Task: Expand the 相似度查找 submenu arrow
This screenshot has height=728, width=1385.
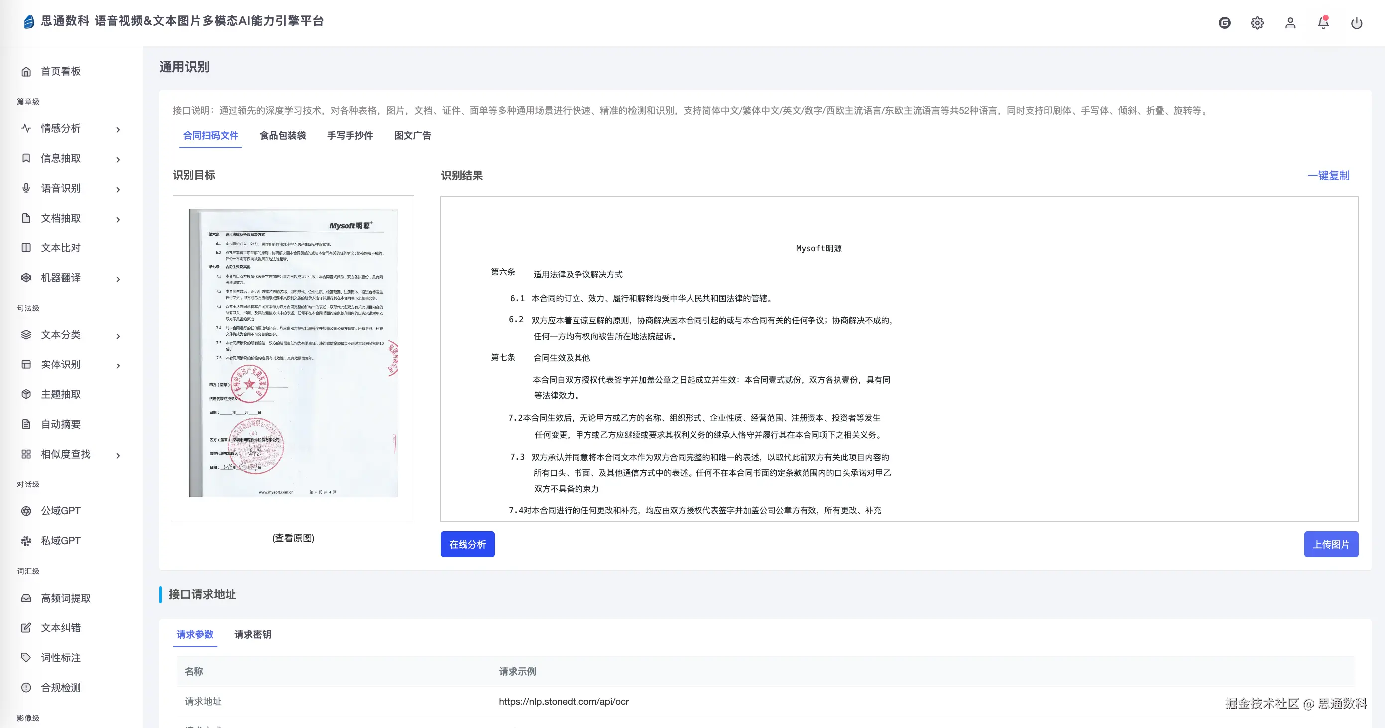Action: (118, 456)
